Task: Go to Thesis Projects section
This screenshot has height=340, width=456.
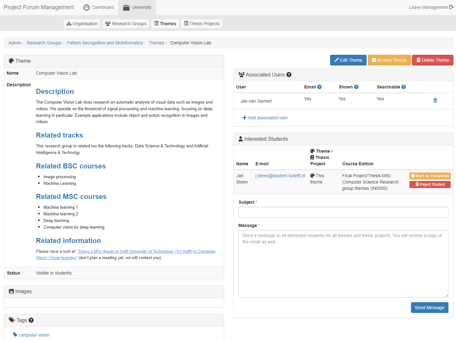Action: pyautogui.click(x=201, y=24)
